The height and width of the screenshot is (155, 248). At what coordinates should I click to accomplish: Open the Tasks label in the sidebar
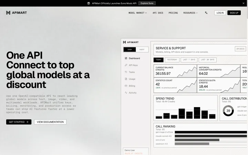click(132, 72)
